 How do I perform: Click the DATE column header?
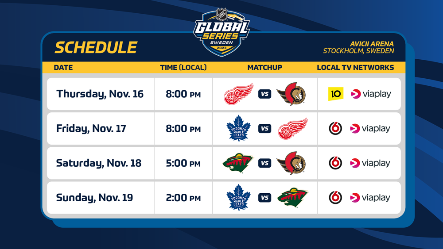click(63, 68)
